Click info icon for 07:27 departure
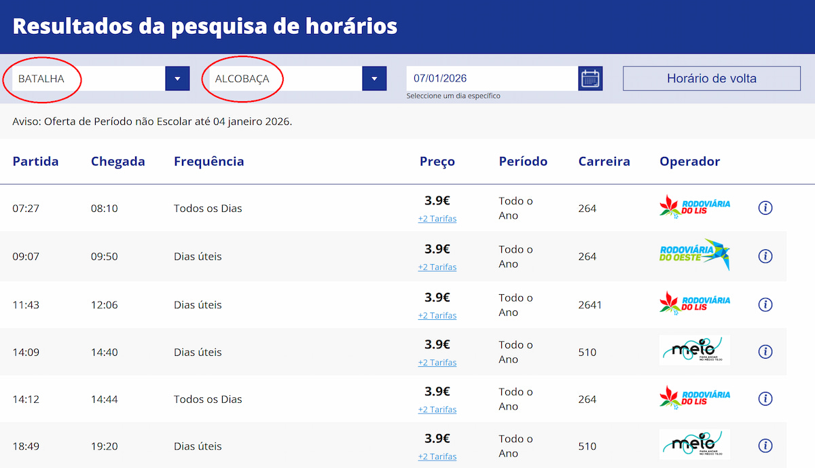The width and height of the screenshot is (815, 468). [x=765, y=208]
